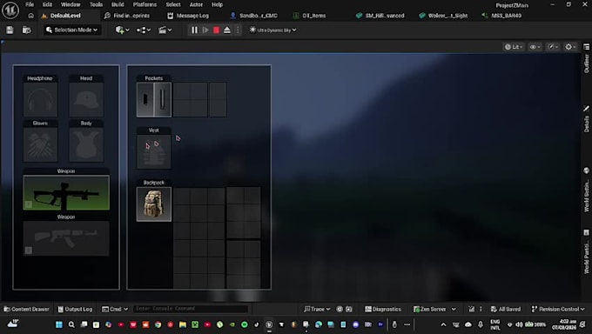The image size is (592, 334).
Task: Switch to the Message Log tab
Action: (188, 16)
